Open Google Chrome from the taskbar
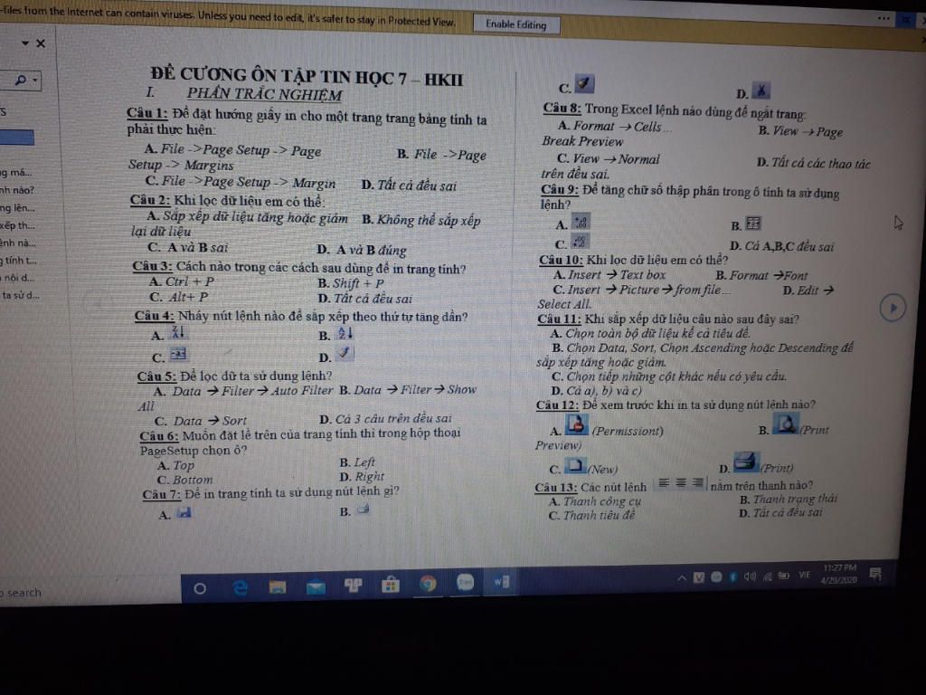 click(x=428, y=584)
